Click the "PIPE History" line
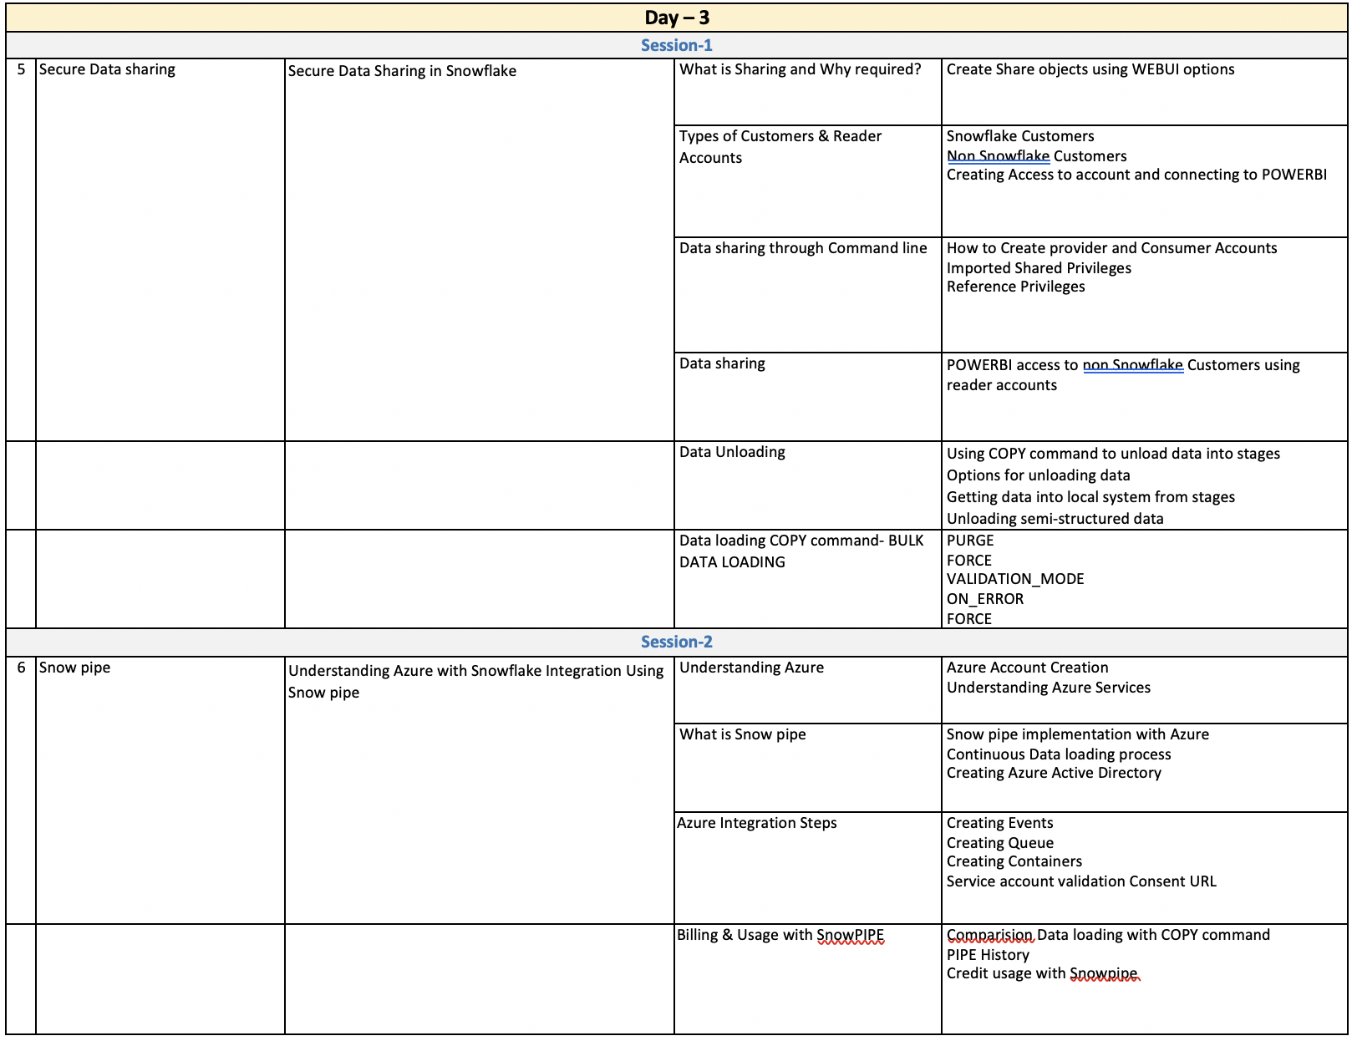Image resolution: width=1352 pixels, height=1041 pixels. coord(988,955)
